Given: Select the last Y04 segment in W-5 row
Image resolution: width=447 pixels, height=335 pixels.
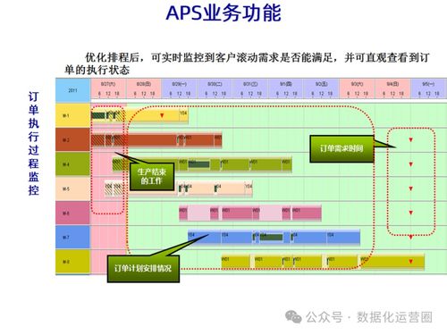Looking at the screenshot, I should click(x=249, y=189).
